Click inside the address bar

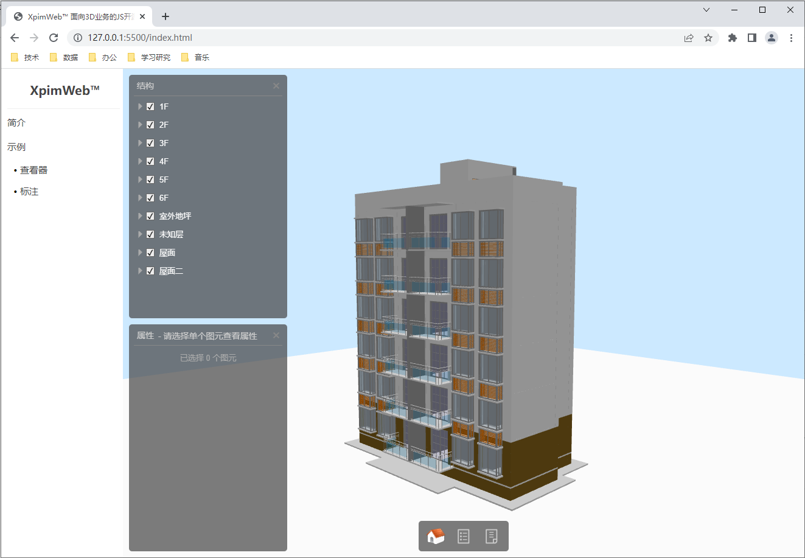click(243, 37)
